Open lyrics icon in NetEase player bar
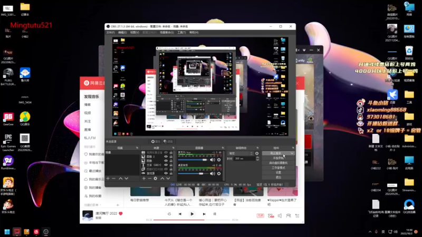Image resolution: width=422 pixels, height=237 pixels. pos(215,214)
